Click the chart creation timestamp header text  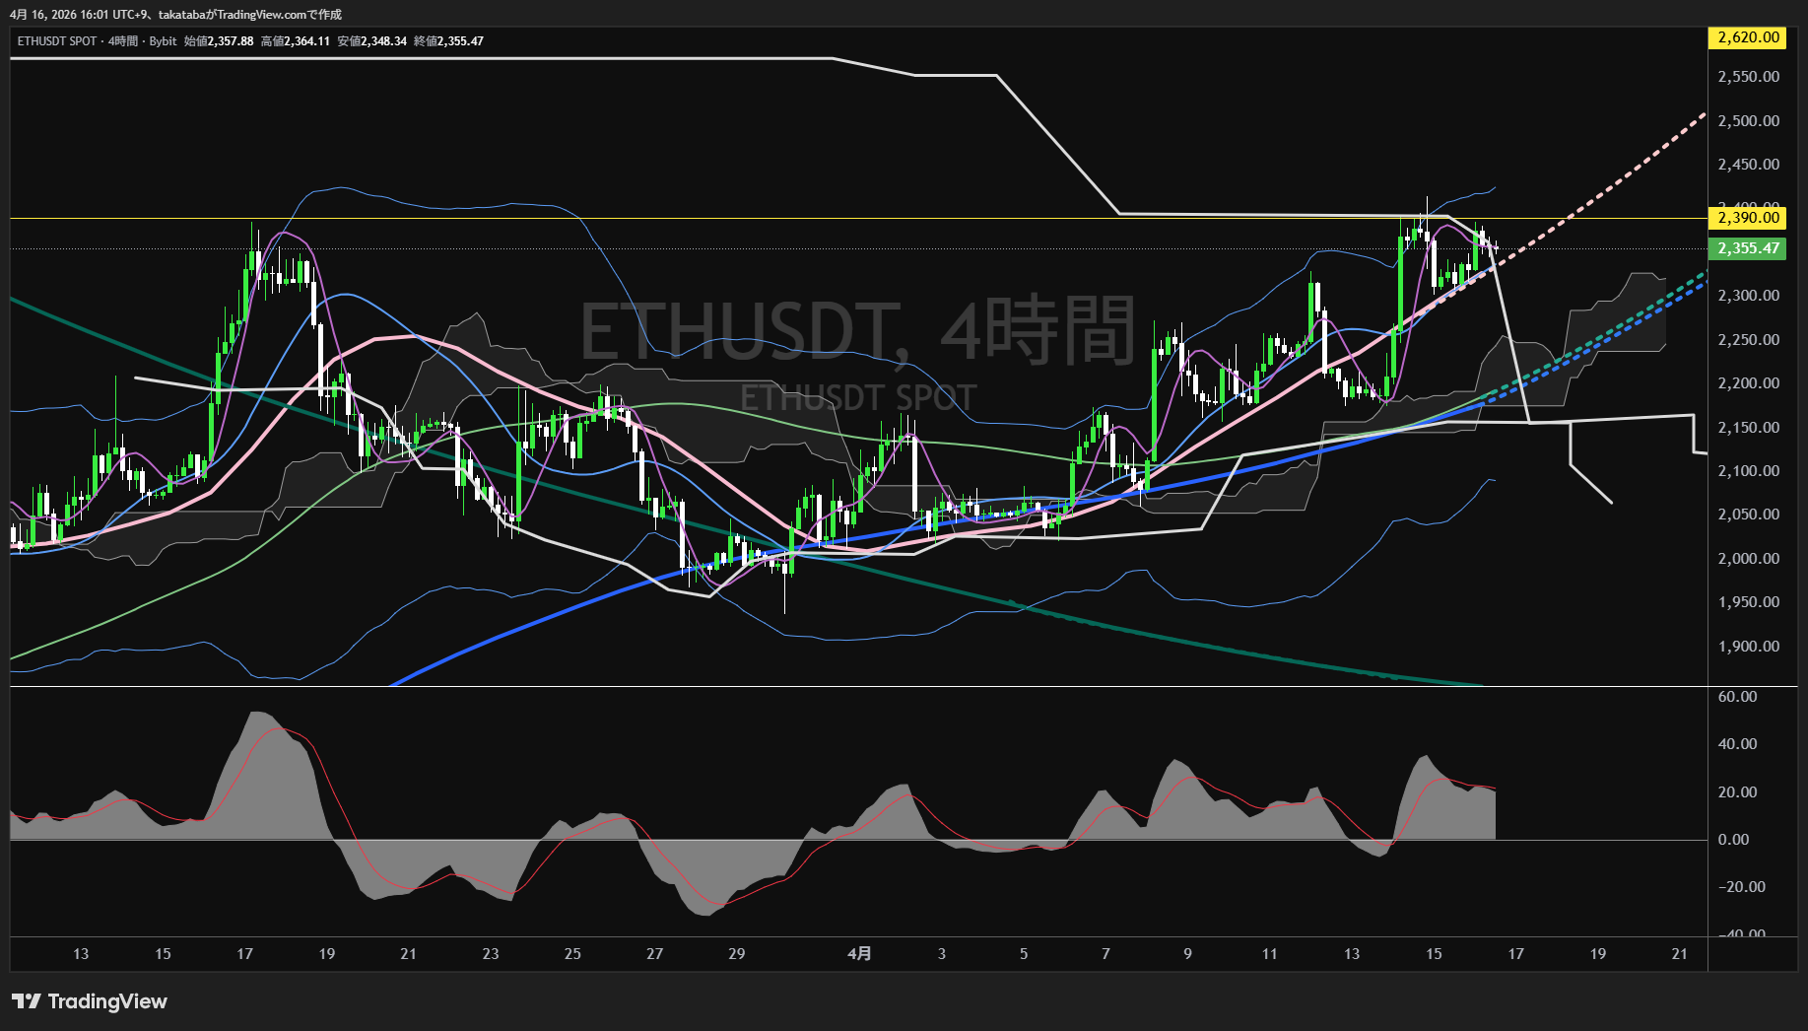click(175, 14)
